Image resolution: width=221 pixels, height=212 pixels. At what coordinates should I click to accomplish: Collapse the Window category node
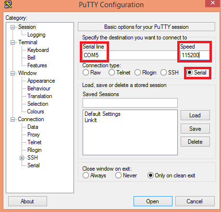[12, 74]
